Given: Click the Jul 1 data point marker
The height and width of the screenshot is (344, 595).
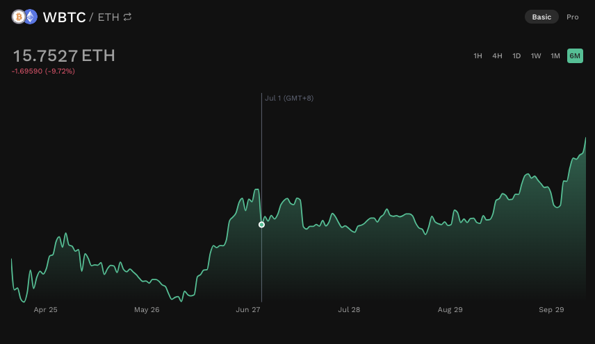Looking at the screenshot, I should [x=261, y=225].
